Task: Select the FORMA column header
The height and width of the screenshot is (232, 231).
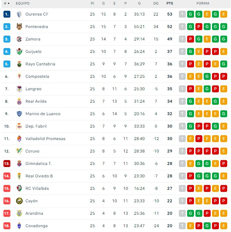Action: coord(203,3)
